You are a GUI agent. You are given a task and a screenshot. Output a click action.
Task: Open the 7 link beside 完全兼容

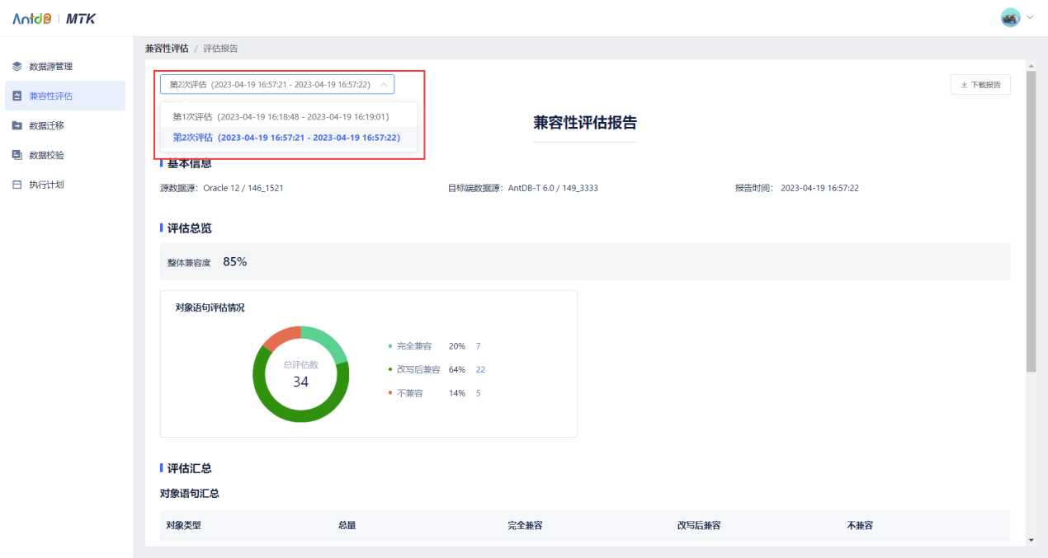[x=477, y=346]
